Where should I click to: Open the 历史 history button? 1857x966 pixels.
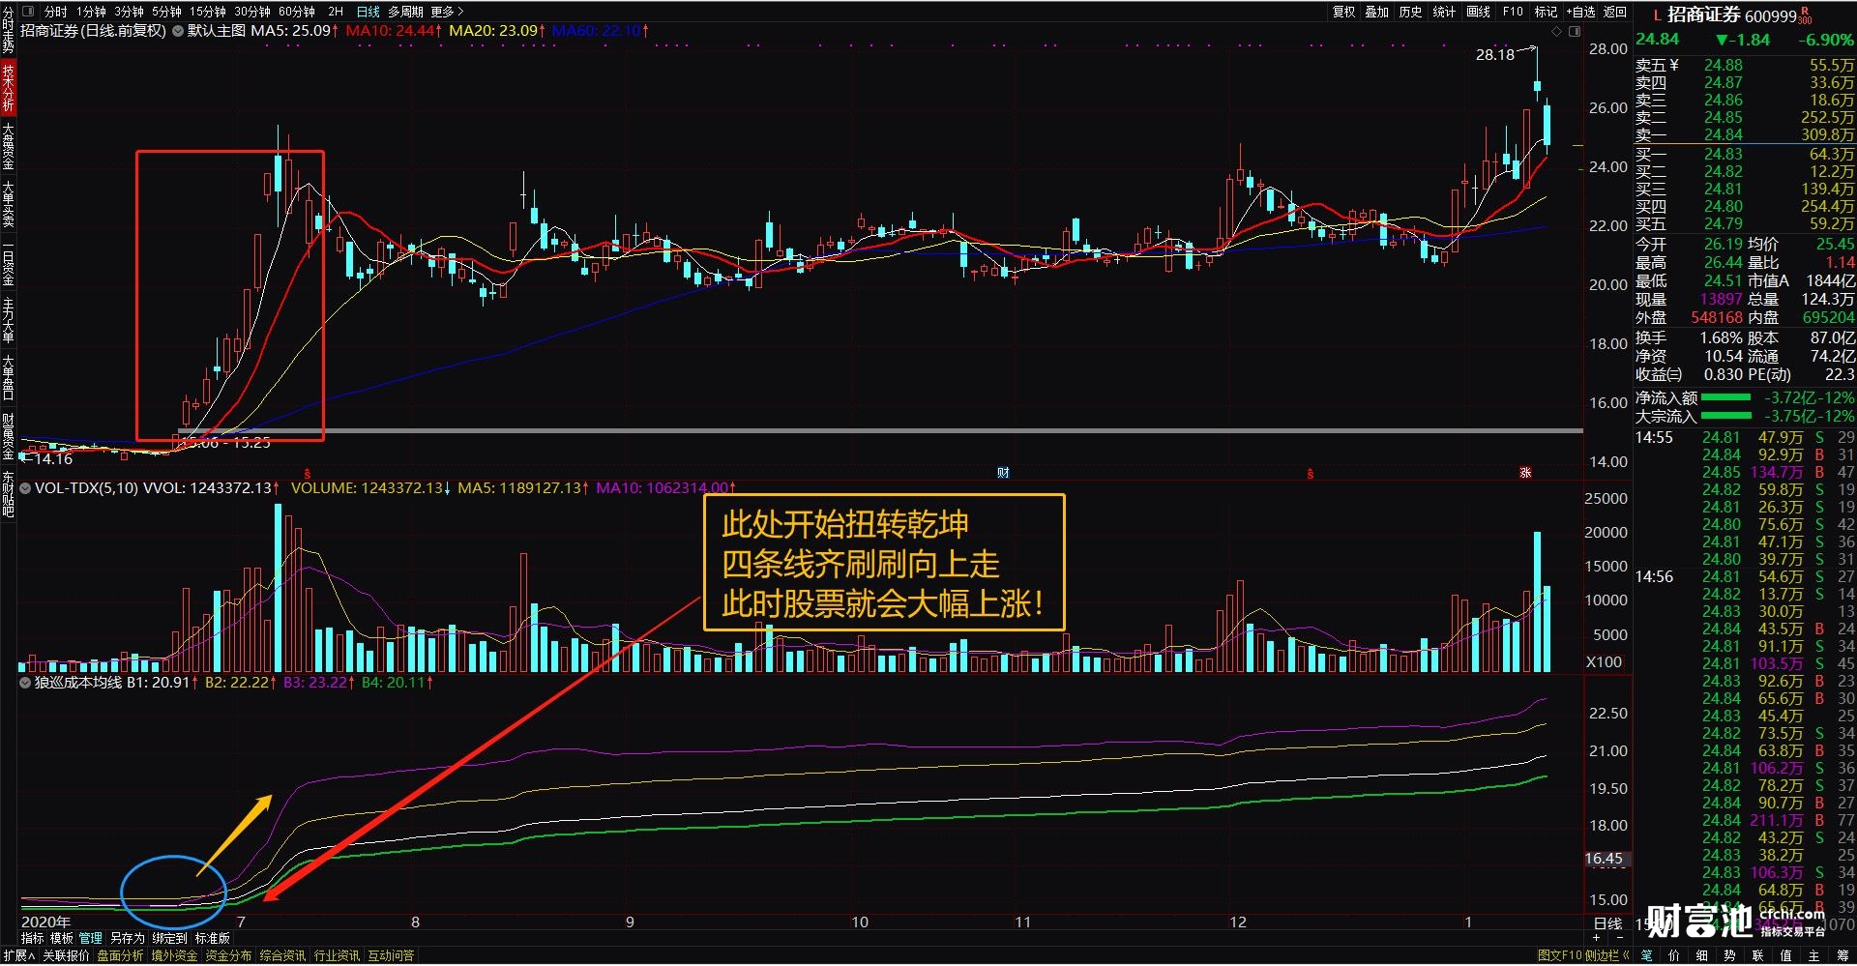point(1411,12)
